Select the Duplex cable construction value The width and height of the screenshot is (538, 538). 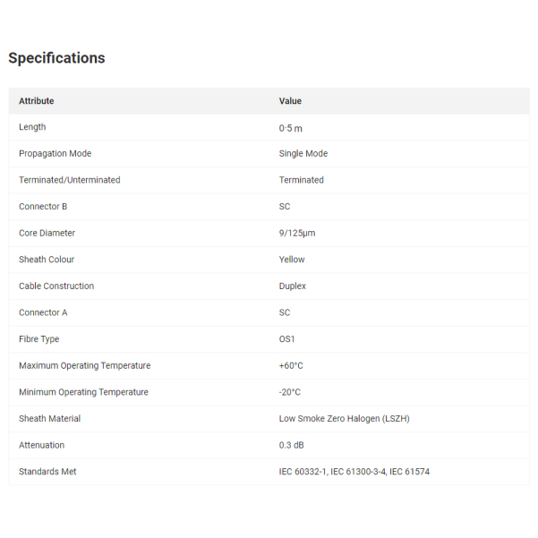coord(293,286)
